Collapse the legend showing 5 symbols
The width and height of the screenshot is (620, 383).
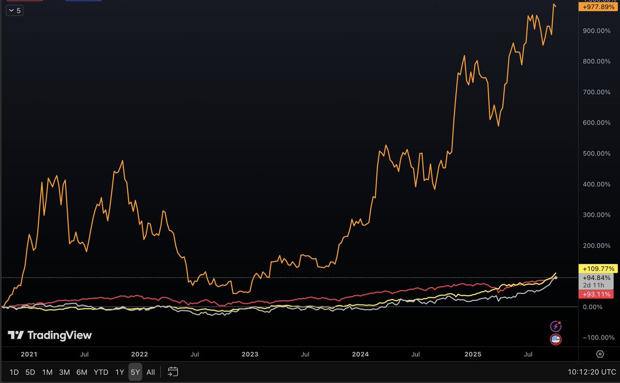tap(14, 10)
